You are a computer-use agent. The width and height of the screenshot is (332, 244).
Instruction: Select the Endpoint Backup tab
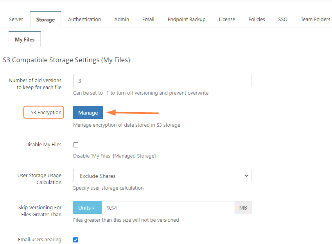tap(187, 19)
